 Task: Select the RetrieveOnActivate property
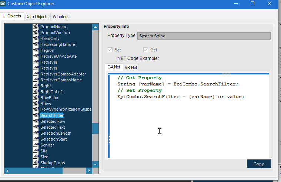58,56
